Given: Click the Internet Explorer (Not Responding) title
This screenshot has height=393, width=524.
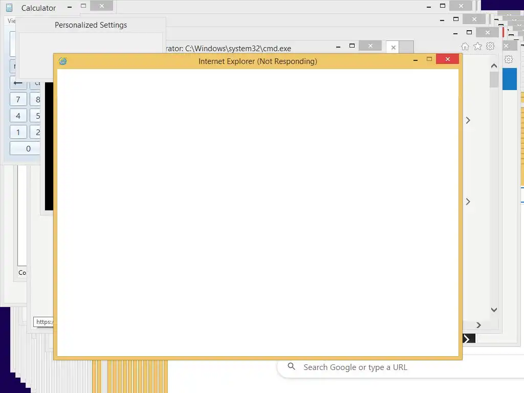Looking at the screenshot, I should (x=258, y=61).
